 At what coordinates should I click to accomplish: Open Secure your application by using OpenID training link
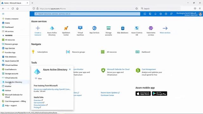[52, 89]
